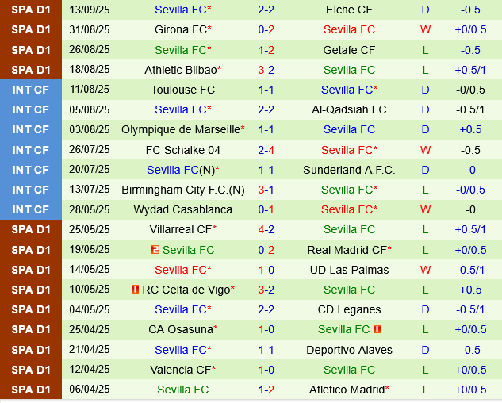The image size is (502, 403).
Task: Click the red card icon in the Real Madrid row
Action: (x=155, y=250)
